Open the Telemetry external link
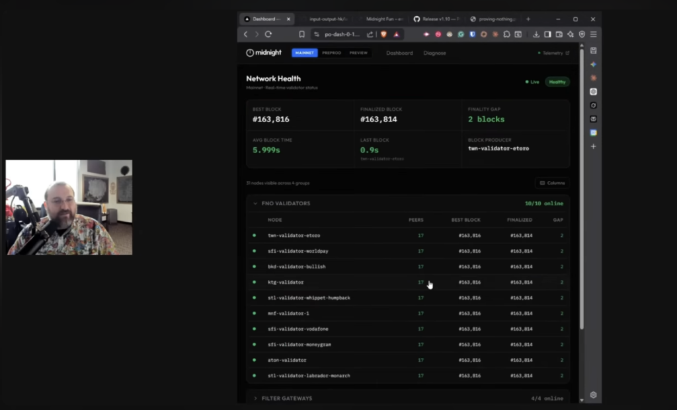Screen dimensions: 677x410 point(553,53)
